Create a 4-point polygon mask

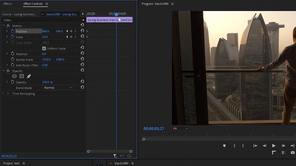click(x=22, y=76)
